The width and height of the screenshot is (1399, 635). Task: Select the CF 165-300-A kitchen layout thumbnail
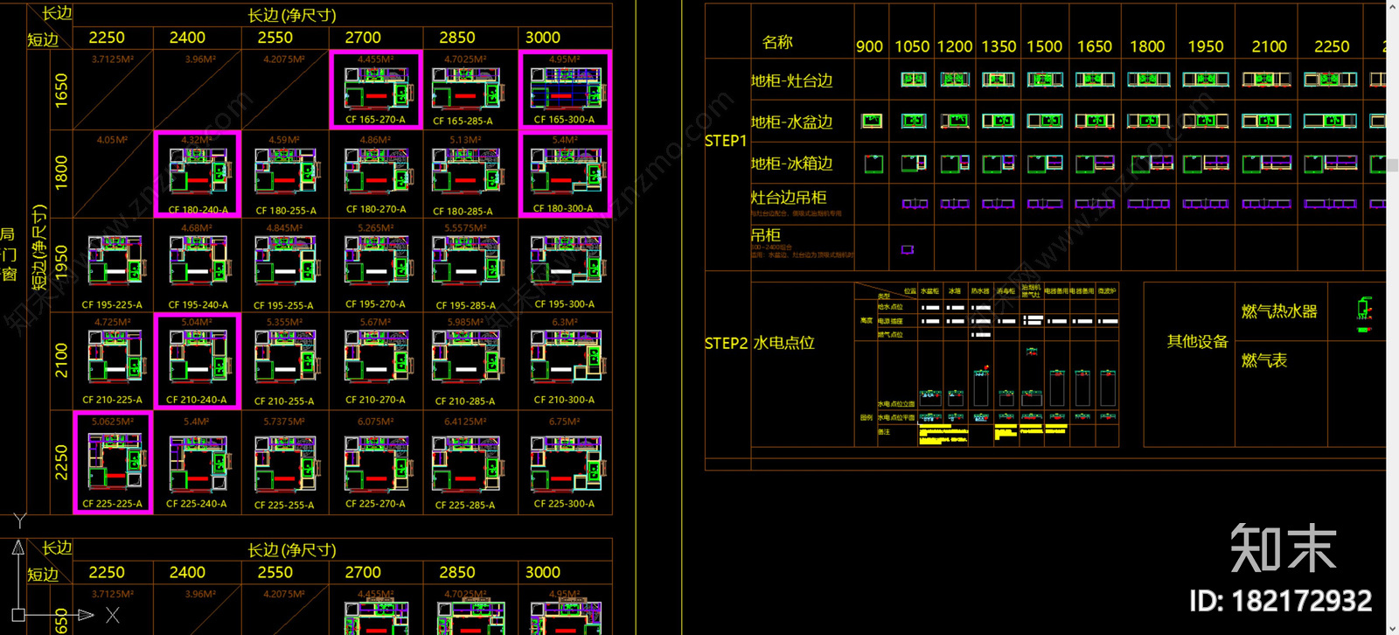point(565,88)
